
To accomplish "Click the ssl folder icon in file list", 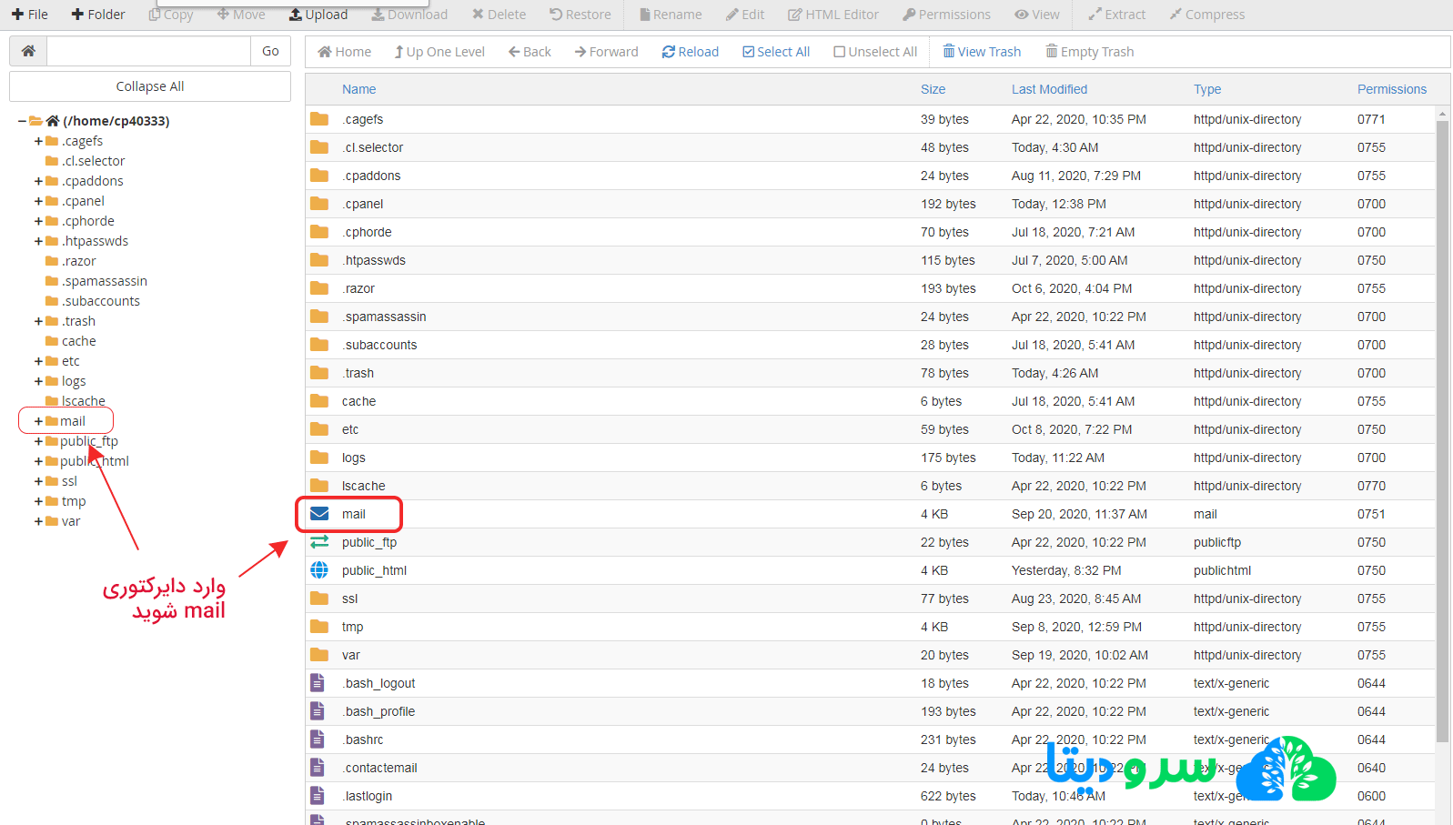I will click(x=319, y=599).
